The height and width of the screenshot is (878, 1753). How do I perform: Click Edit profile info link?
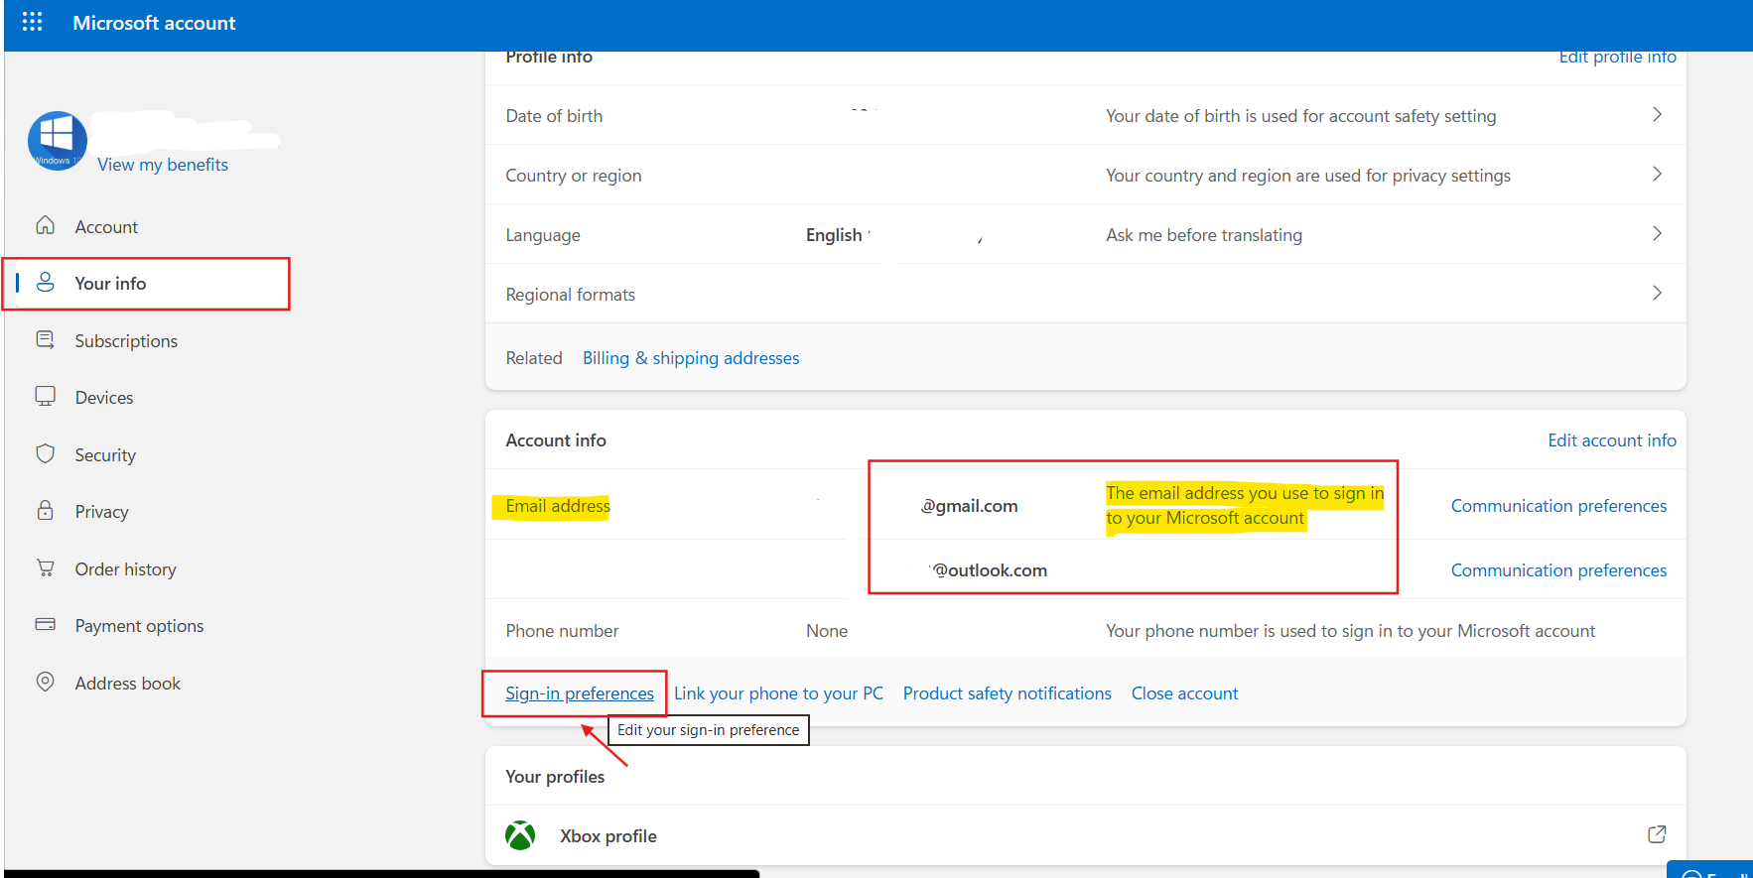pyautogui.click(x=1617, y=58)
